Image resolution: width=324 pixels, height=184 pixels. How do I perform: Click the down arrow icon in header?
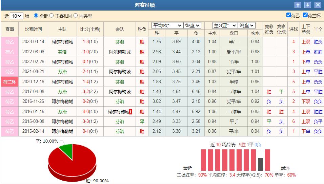click(307, 5)
